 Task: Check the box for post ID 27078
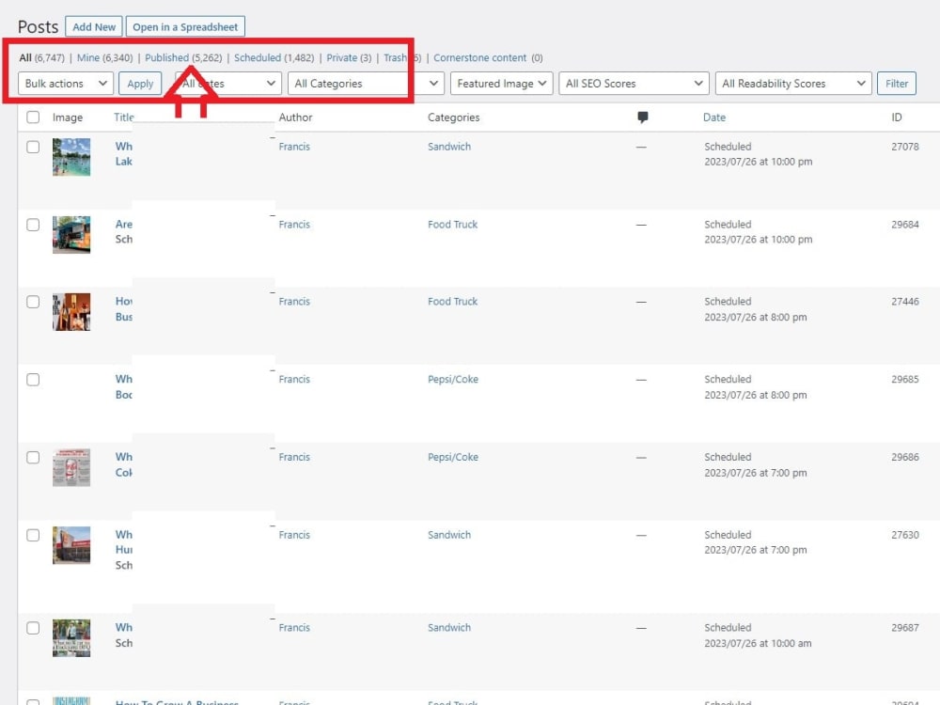(33, 147)
